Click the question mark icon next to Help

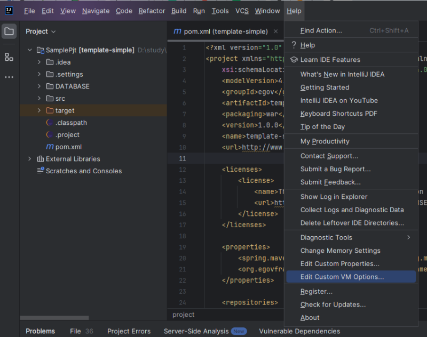point(294,45)
